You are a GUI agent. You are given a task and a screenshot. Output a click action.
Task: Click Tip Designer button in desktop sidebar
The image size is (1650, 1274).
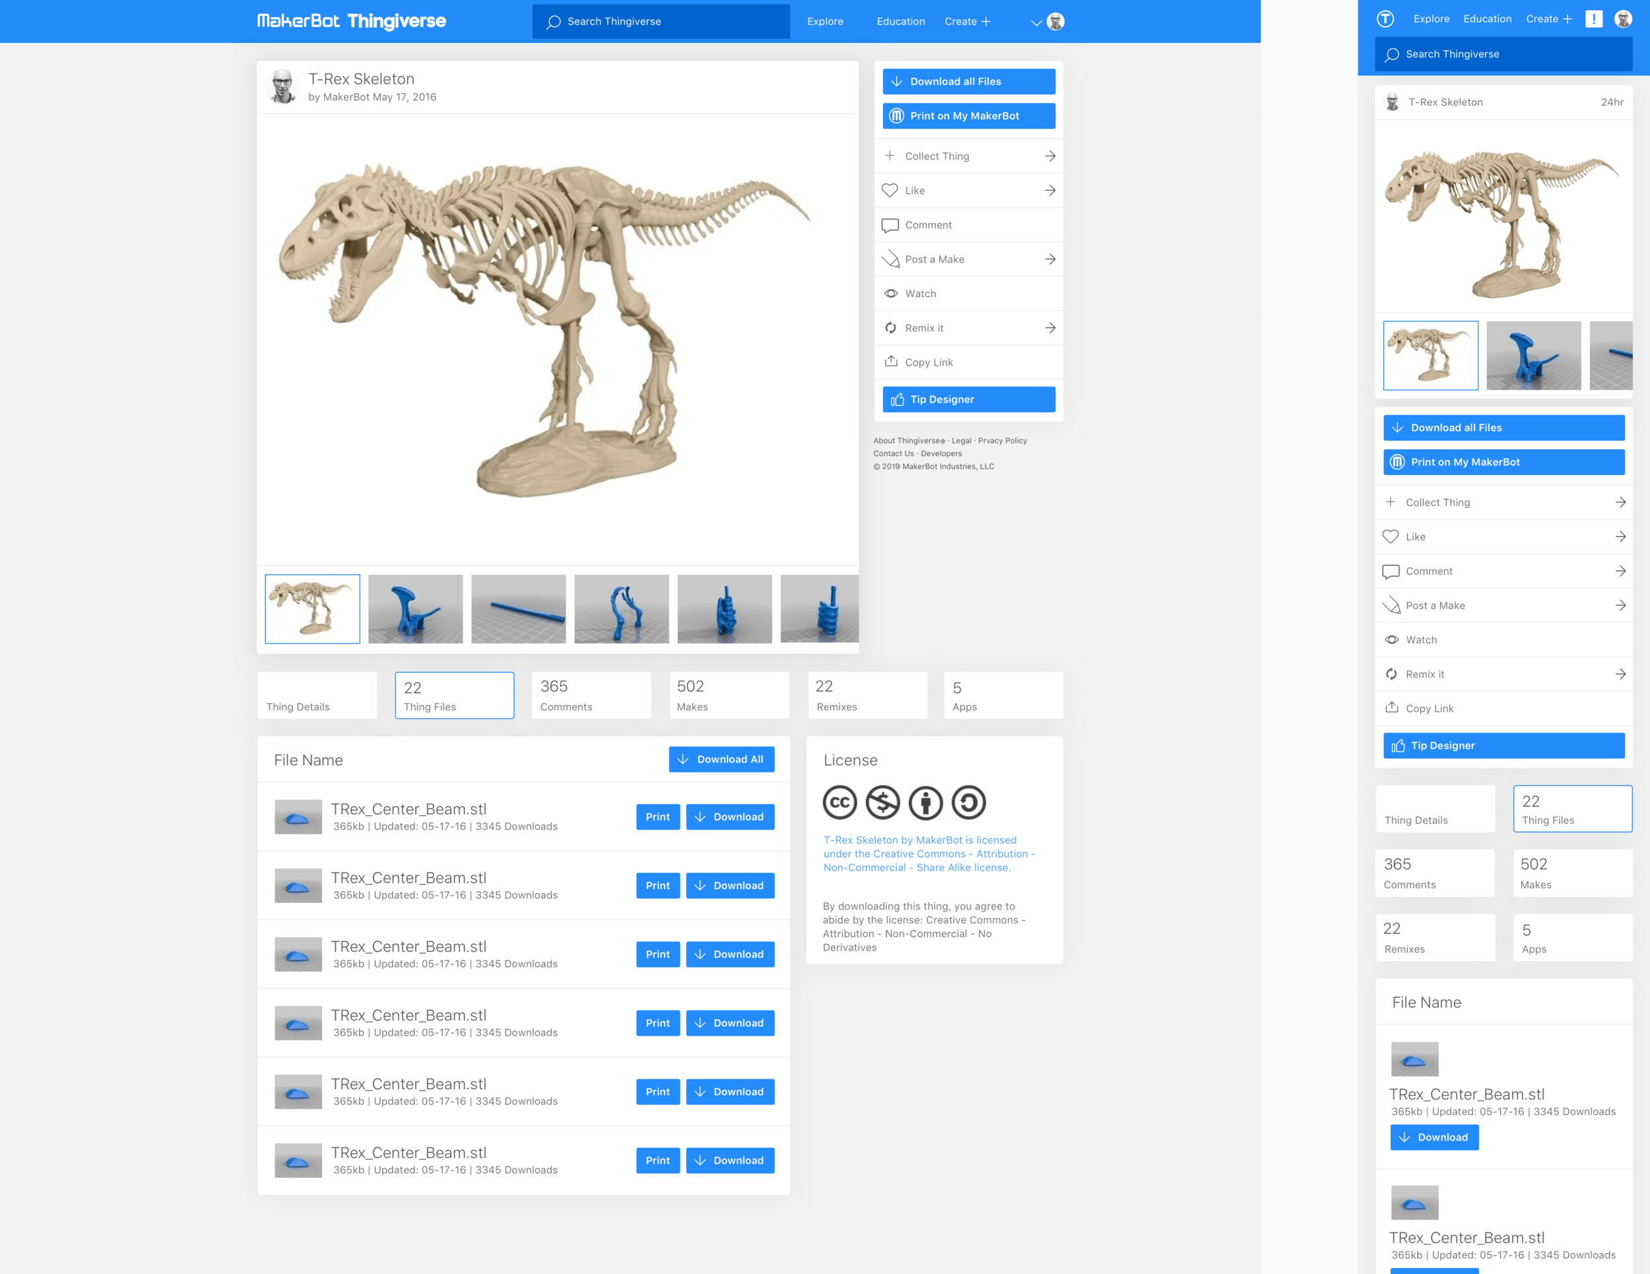pyautogui.click(x=968, y=400)
